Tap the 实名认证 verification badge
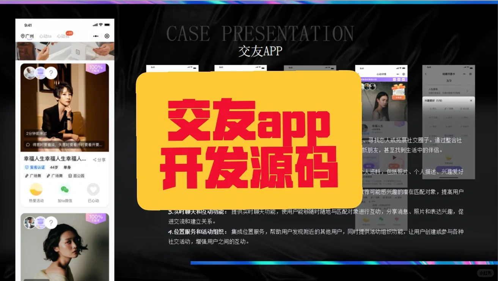This screenshot has height=281, width=498. (35, 167)
